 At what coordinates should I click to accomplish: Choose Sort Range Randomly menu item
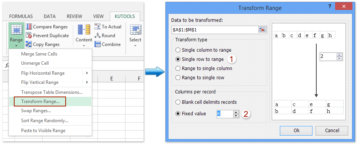point(50,121)
